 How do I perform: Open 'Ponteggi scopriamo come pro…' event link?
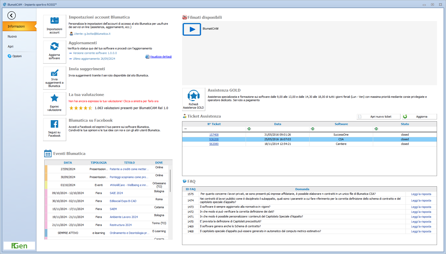coord(129,177)
